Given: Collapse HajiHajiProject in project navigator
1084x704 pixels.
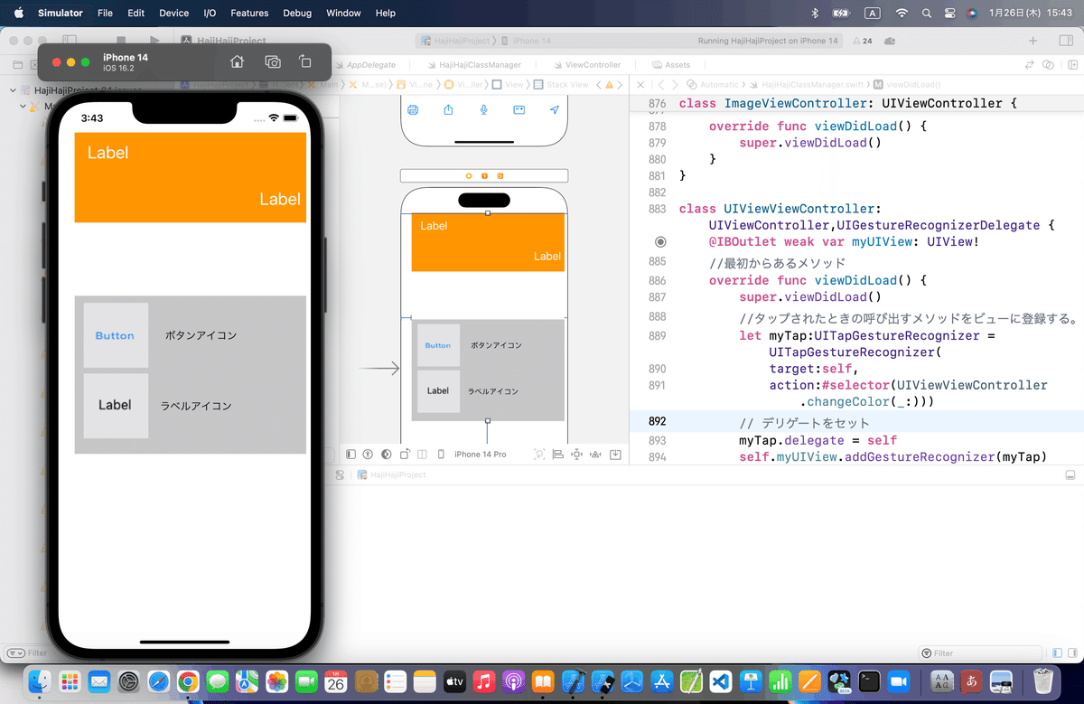Looking at the screenshot, I should 13,89.
